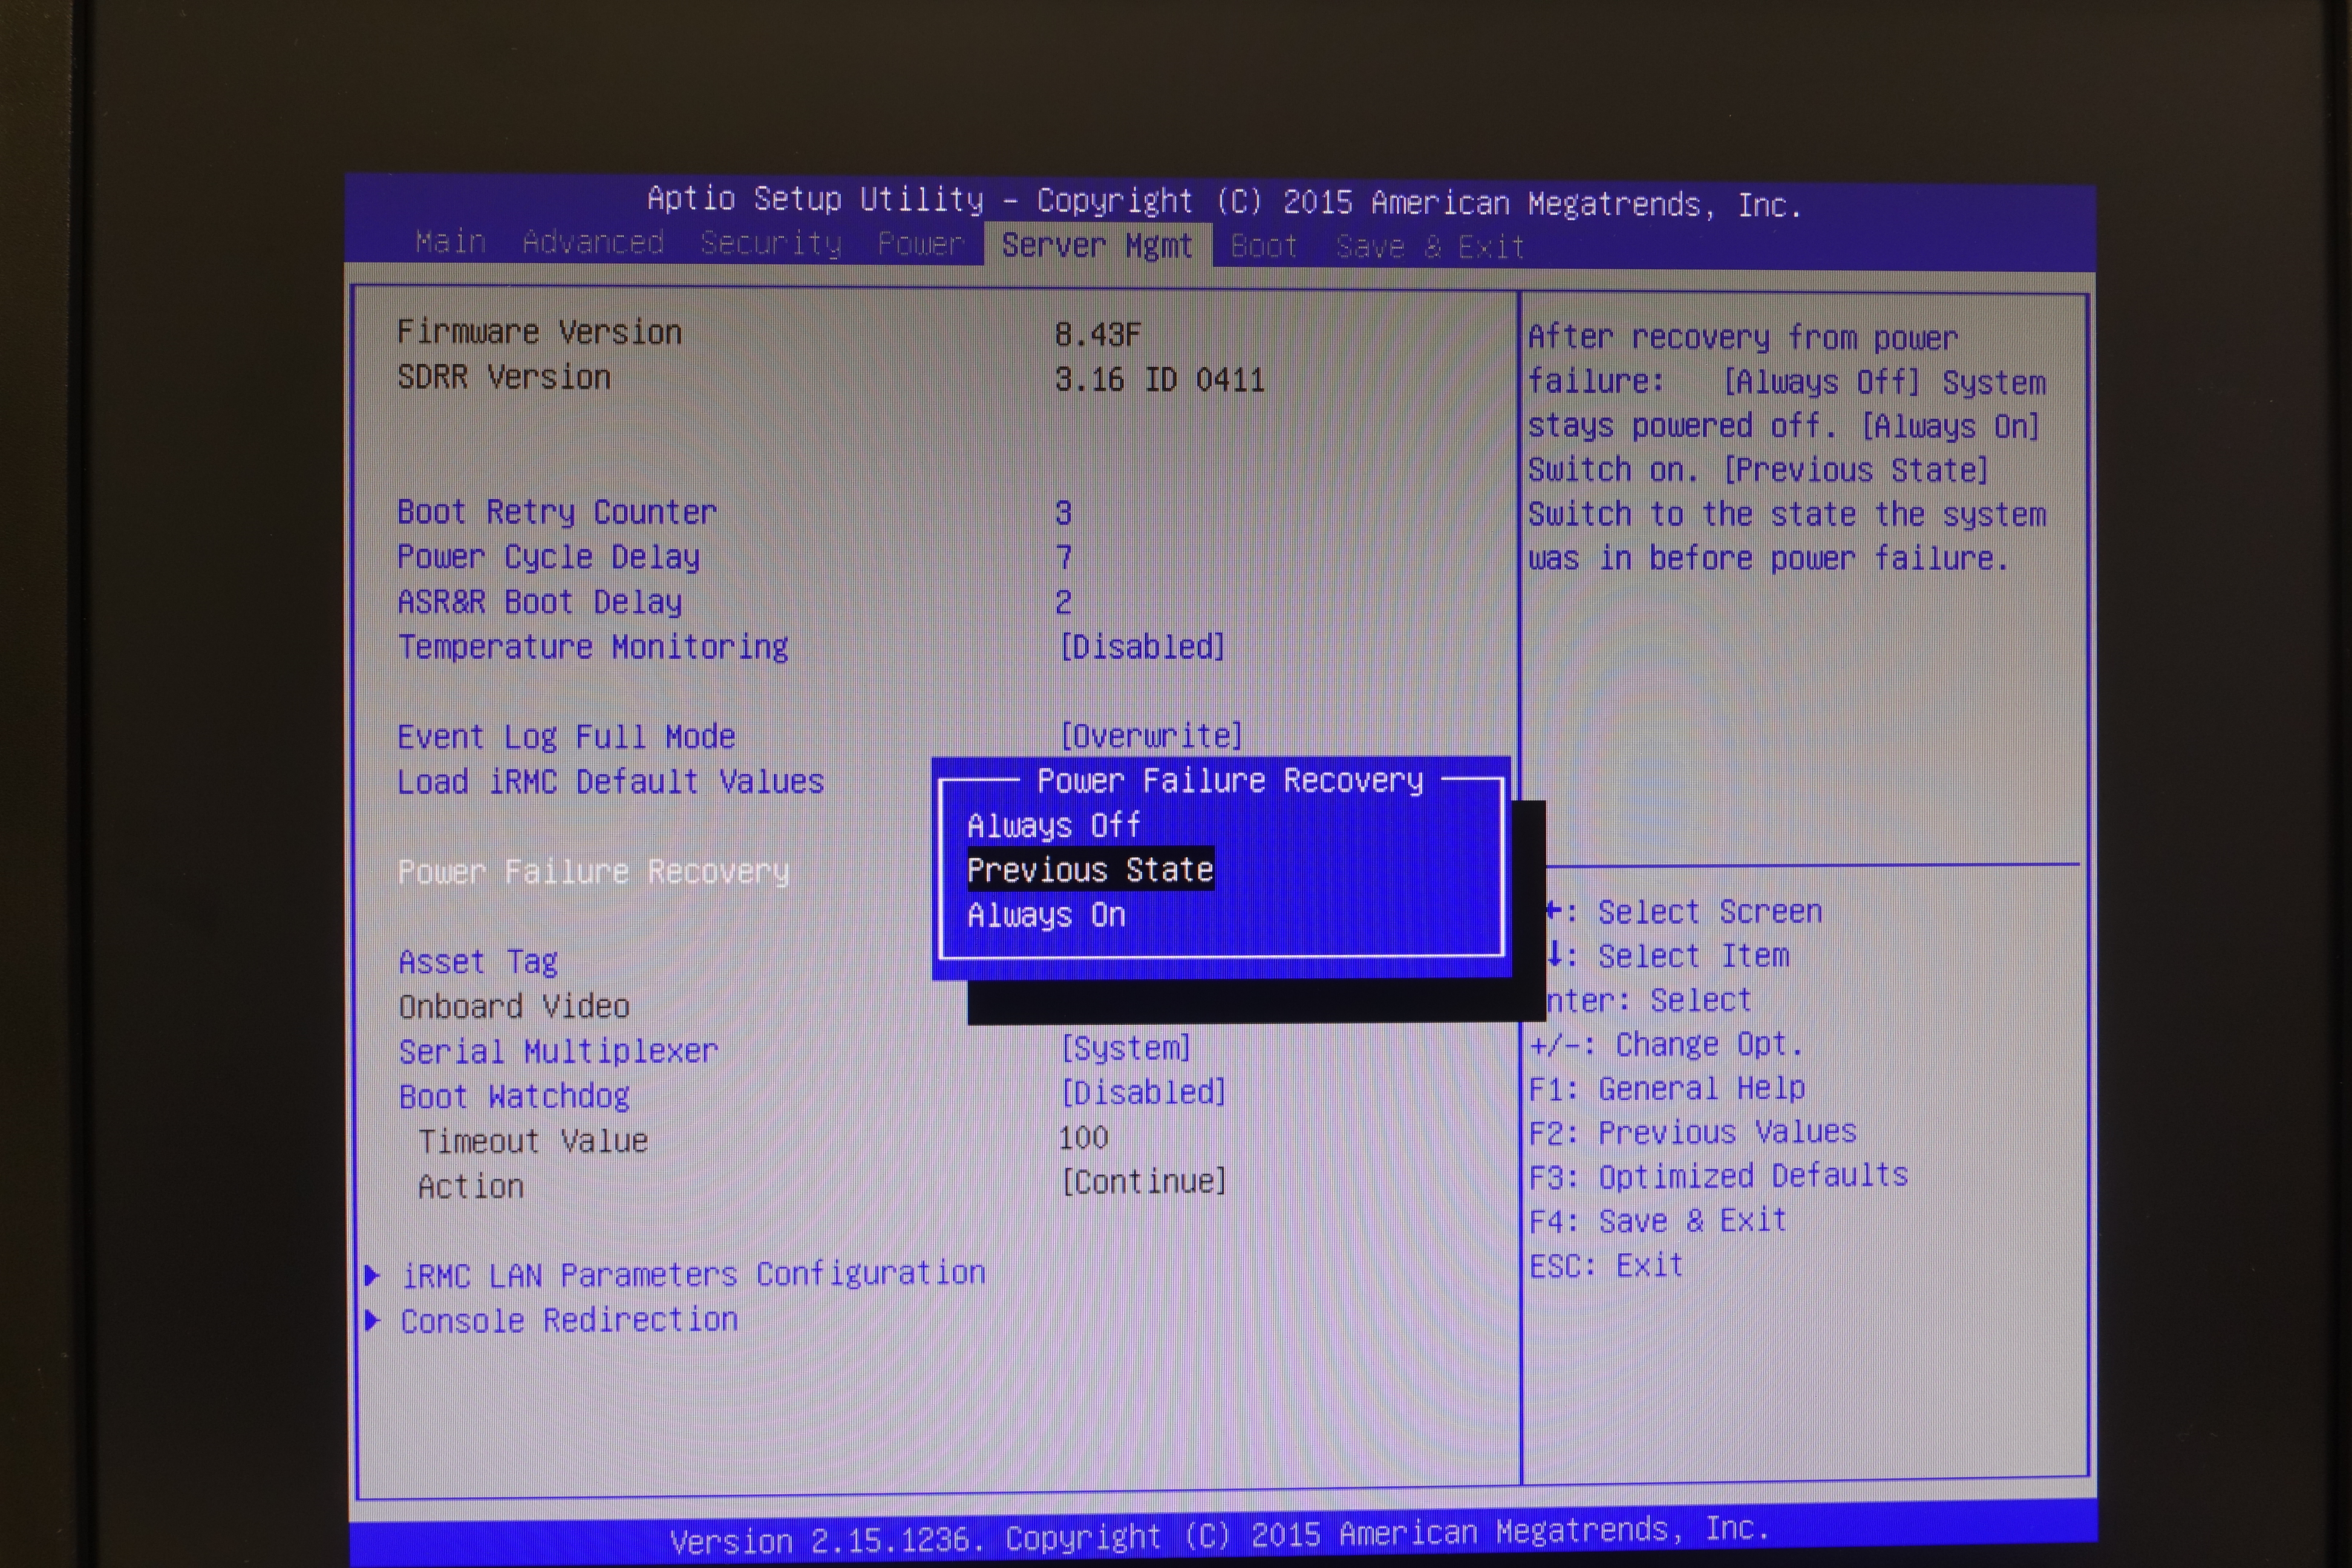Click Version 2.15.1236 footer text
Screen dimensions: 2352x1568
(x=1219, y=1535)
